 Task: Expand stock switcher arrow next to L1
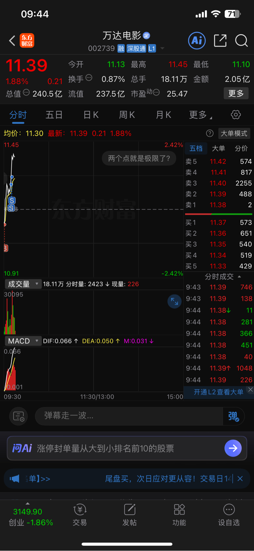pyautogui.click(x=162, y=49)
